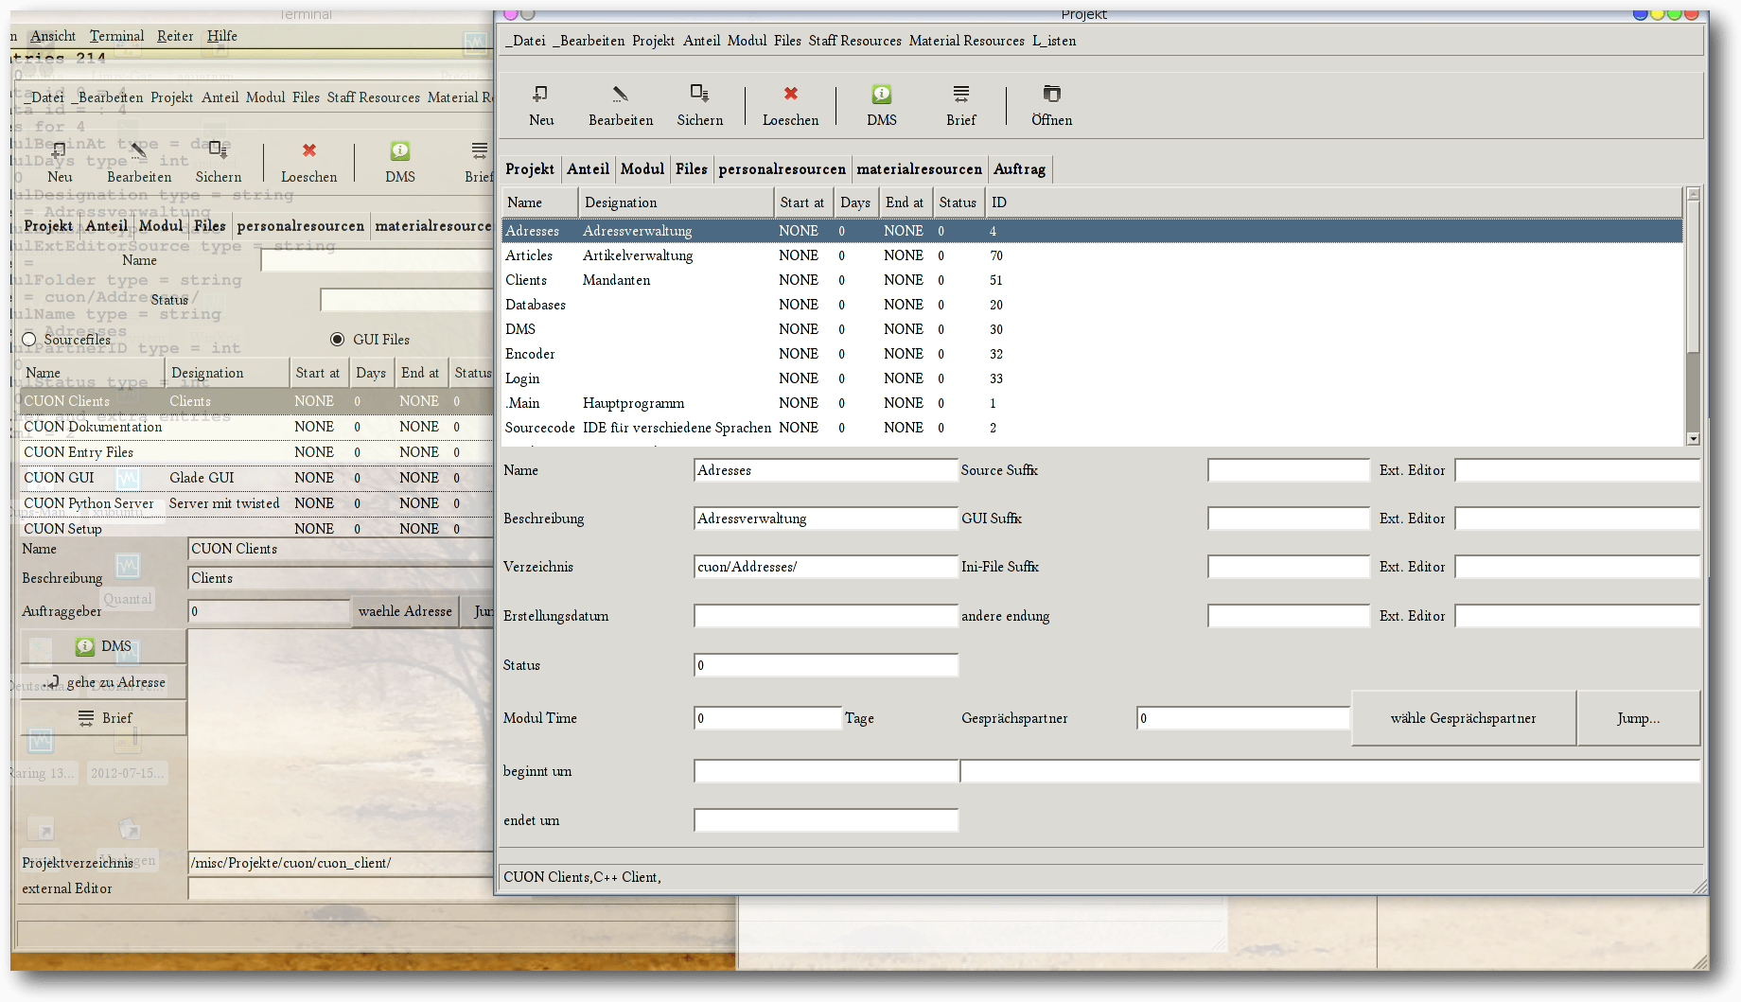Switch to the Anteil tab in front window
1741x1002 pixels.
coord(588,169)
